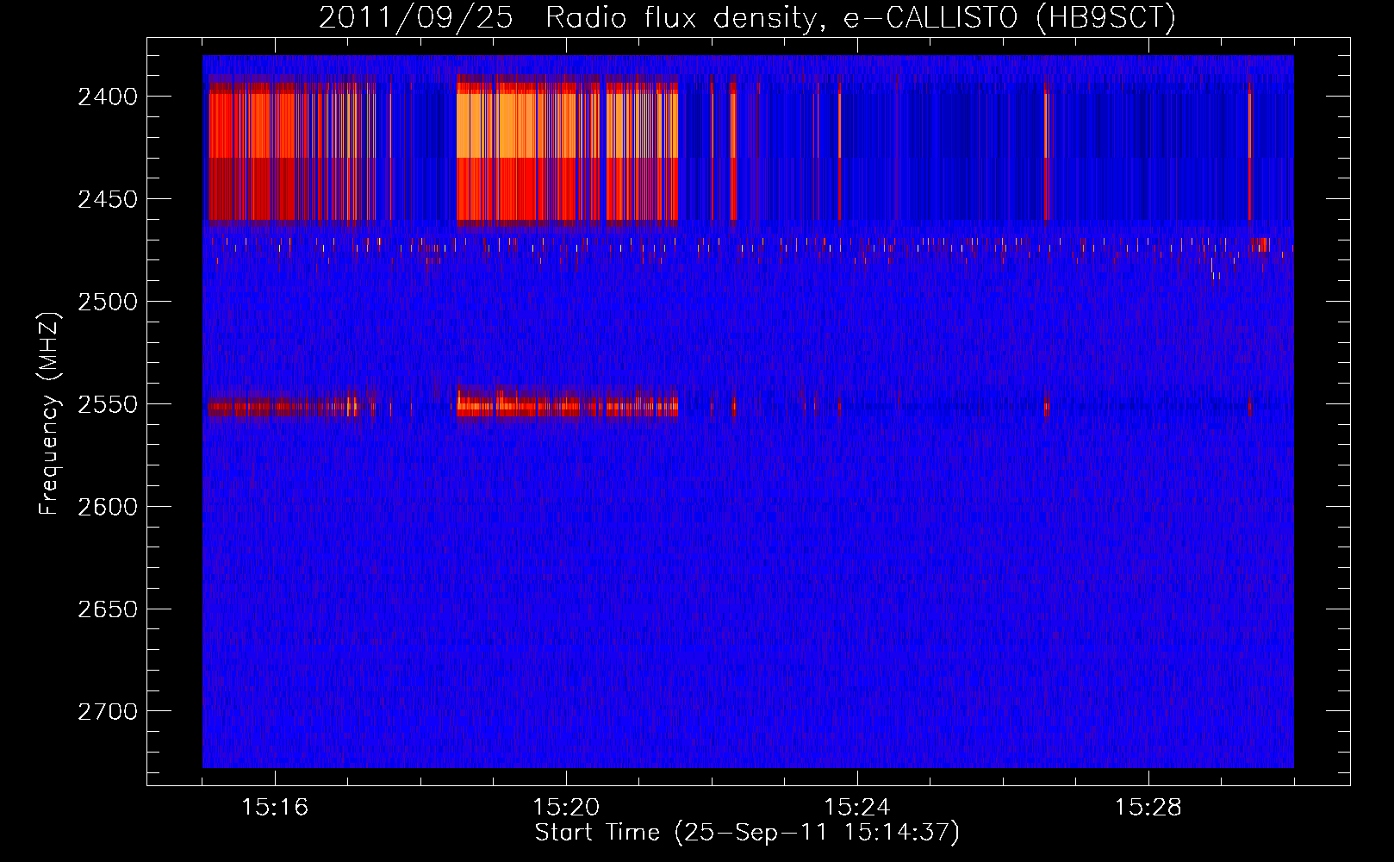The height and width of the screenshot is (862, 1394).
Task: Click the 2400 frequency tick label
Action: click(108, 97)
